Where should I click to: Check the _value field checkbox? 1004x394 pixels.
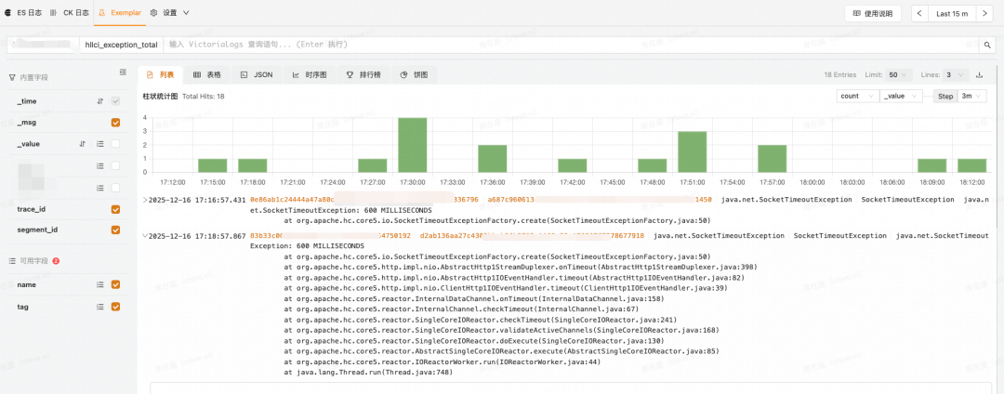(116, 144)
